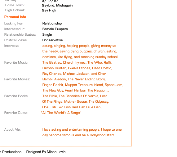Click the 'Favorite Movies:' label
177x157 pixels.
pyautogui.click(x=17, y=79)
